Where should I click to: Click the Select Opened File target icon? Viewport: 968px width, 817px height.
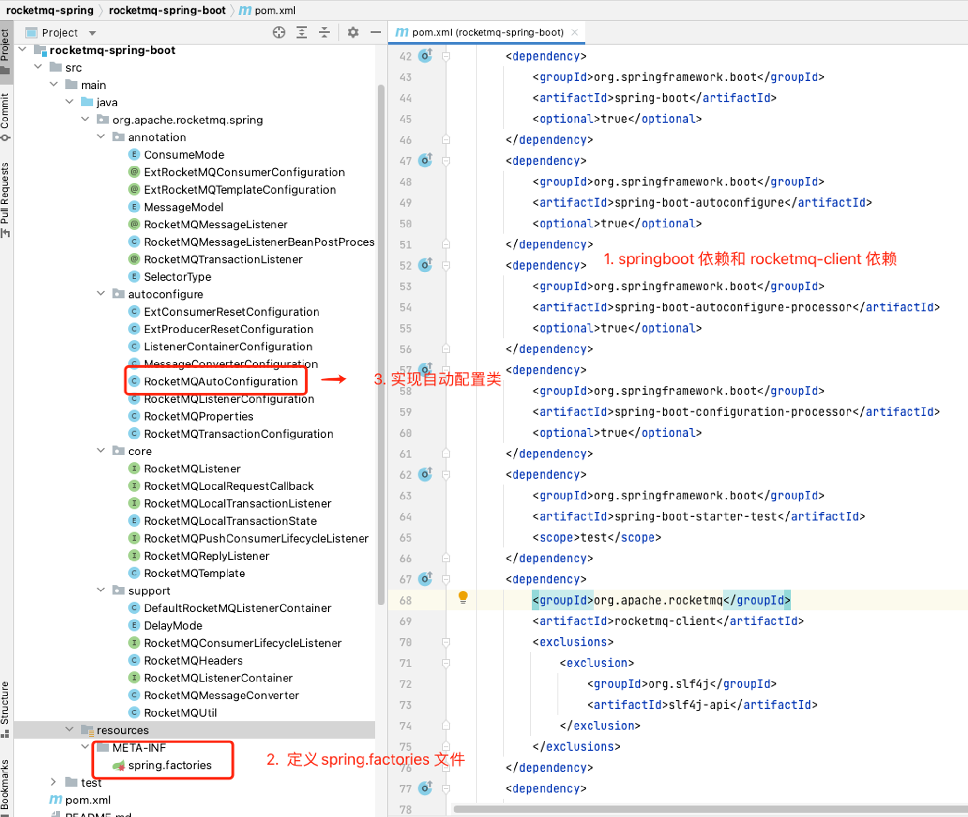tap(279, 32)
